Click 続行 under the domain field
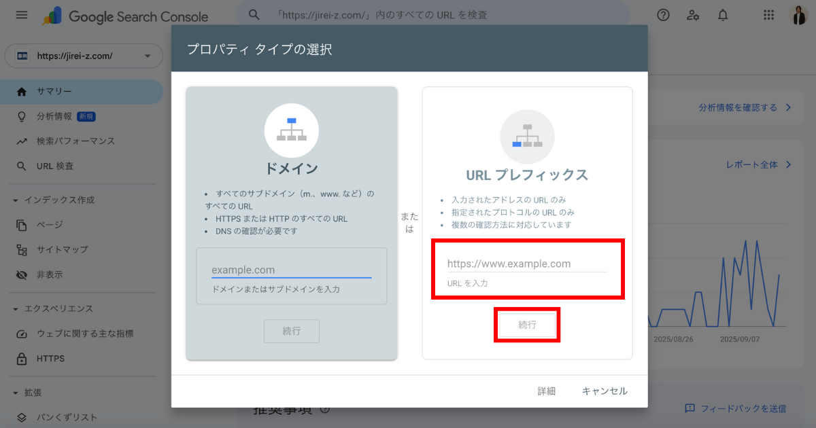 click(x=292, y=331)
